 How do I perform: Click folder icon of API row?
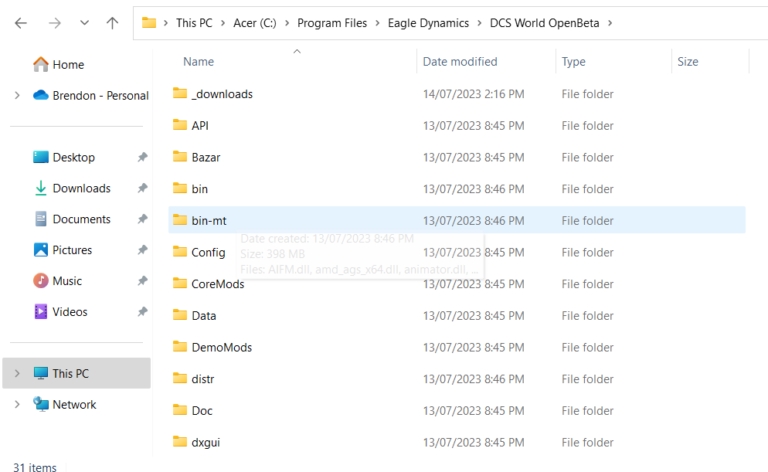click(x=180, y=125)
